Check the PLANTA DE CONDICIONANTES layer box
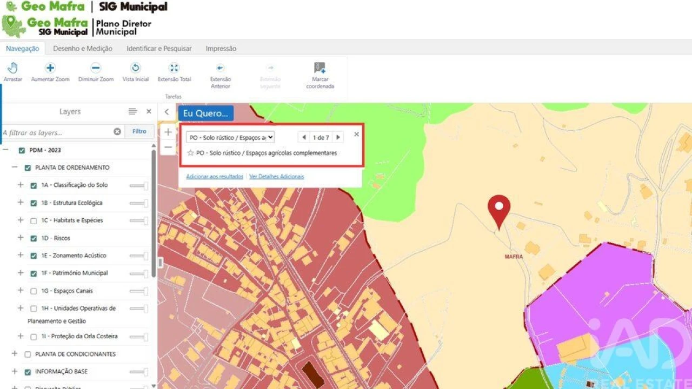 [28, 354]
